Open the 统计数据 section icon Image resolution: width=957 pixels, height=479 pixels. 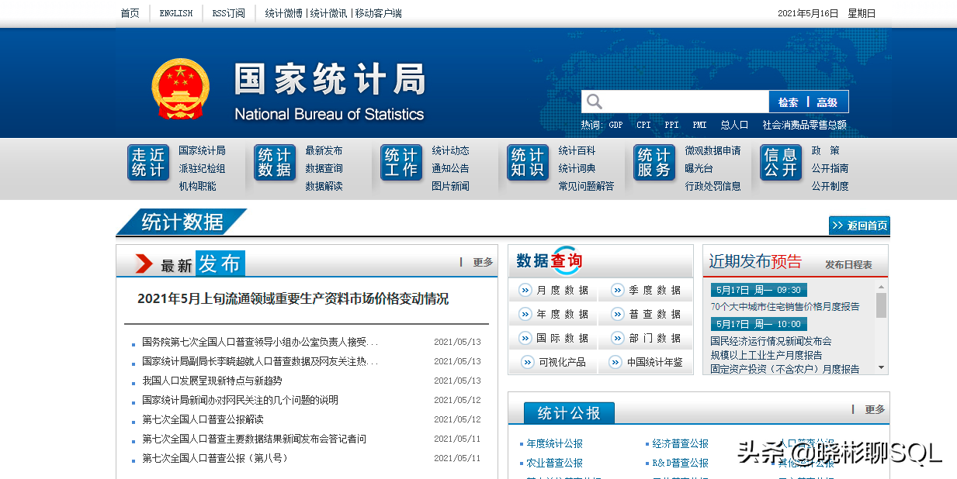tap(275, 163)
